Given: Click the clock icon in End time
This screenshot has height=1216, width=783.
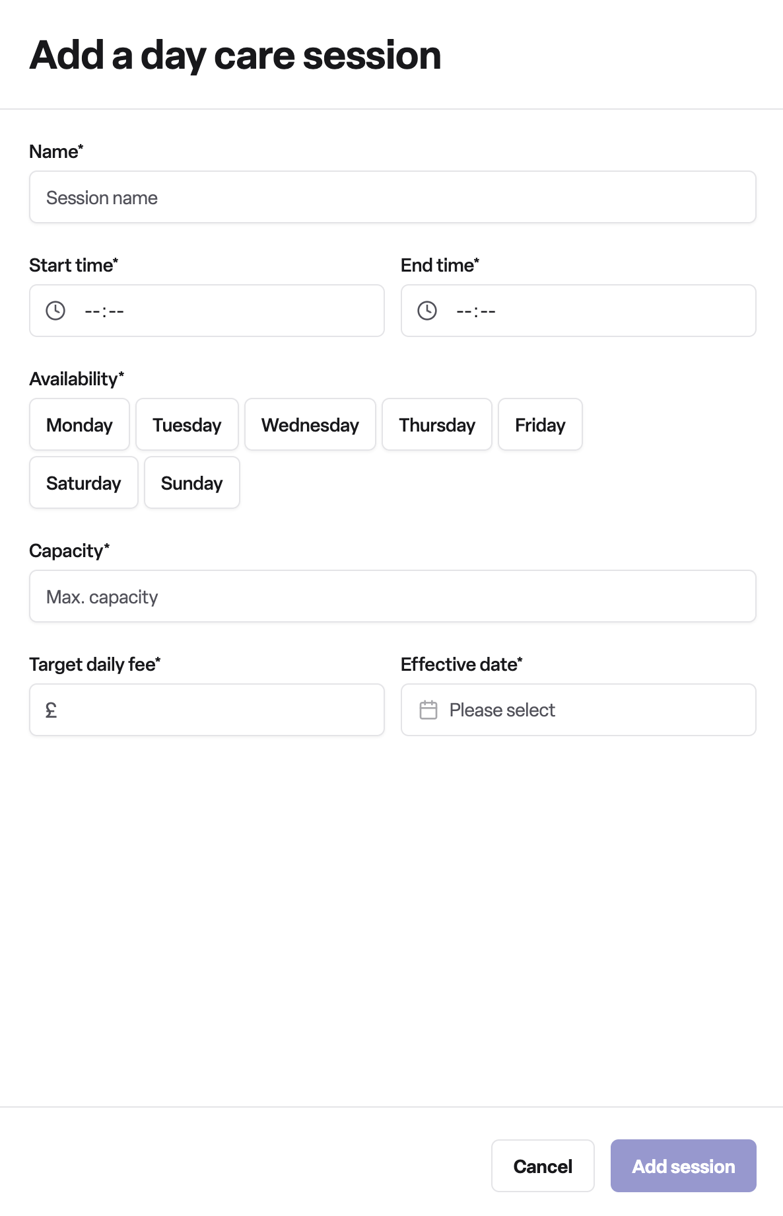Looking at the screenshot, I should pyautogui.click(x=427, y=311).
